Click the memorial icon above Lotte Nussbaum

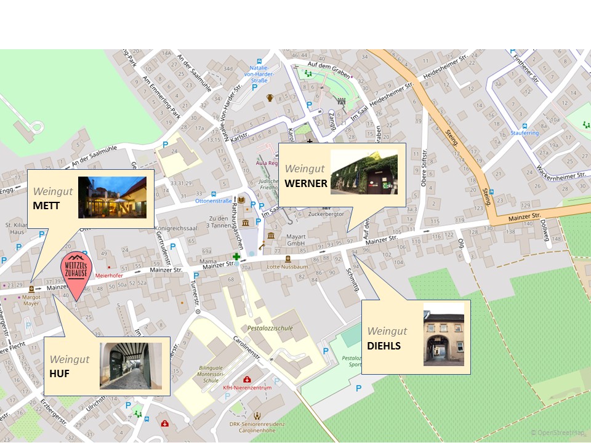(x=288, y=259)
